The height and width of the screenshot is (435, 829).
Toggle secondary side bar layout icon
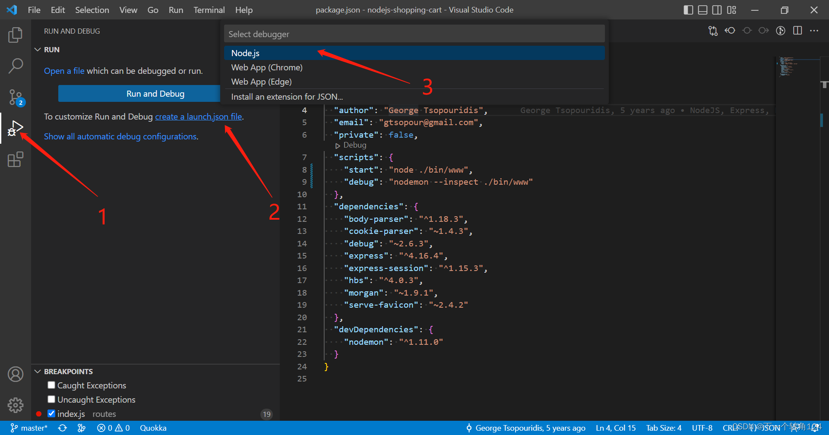point(717,10)
